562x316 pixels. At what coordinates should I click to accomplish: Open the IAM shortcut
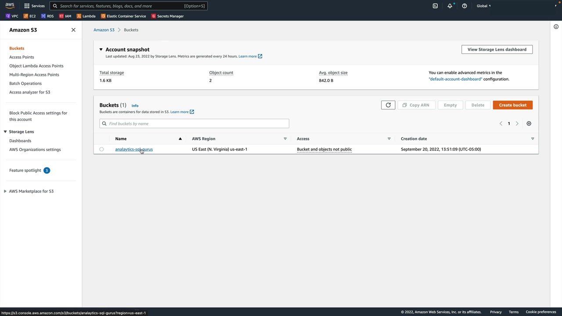(65, 16)
